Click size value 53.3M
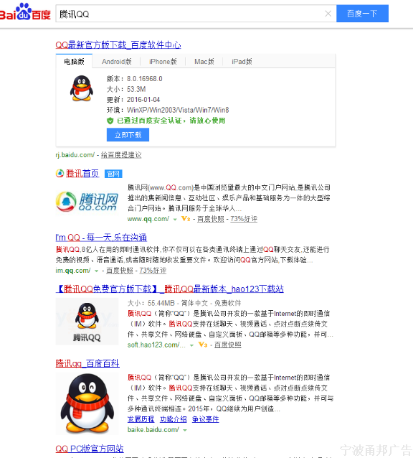 coord(136,89)
